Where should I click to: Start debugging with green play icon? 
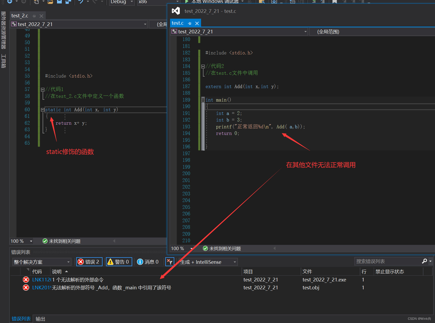[187, 2]
